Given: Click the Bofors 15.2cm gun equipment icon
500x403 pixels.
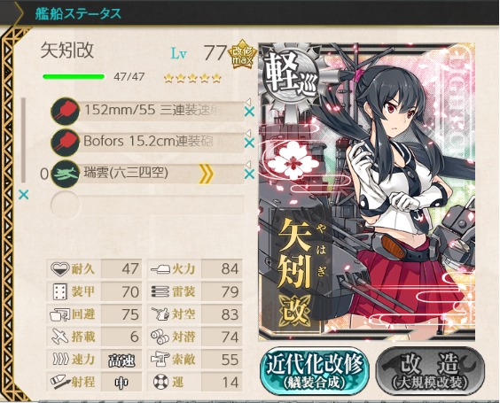Looking at the screenshot, I should pyautogui.click(x=65, y=142).
